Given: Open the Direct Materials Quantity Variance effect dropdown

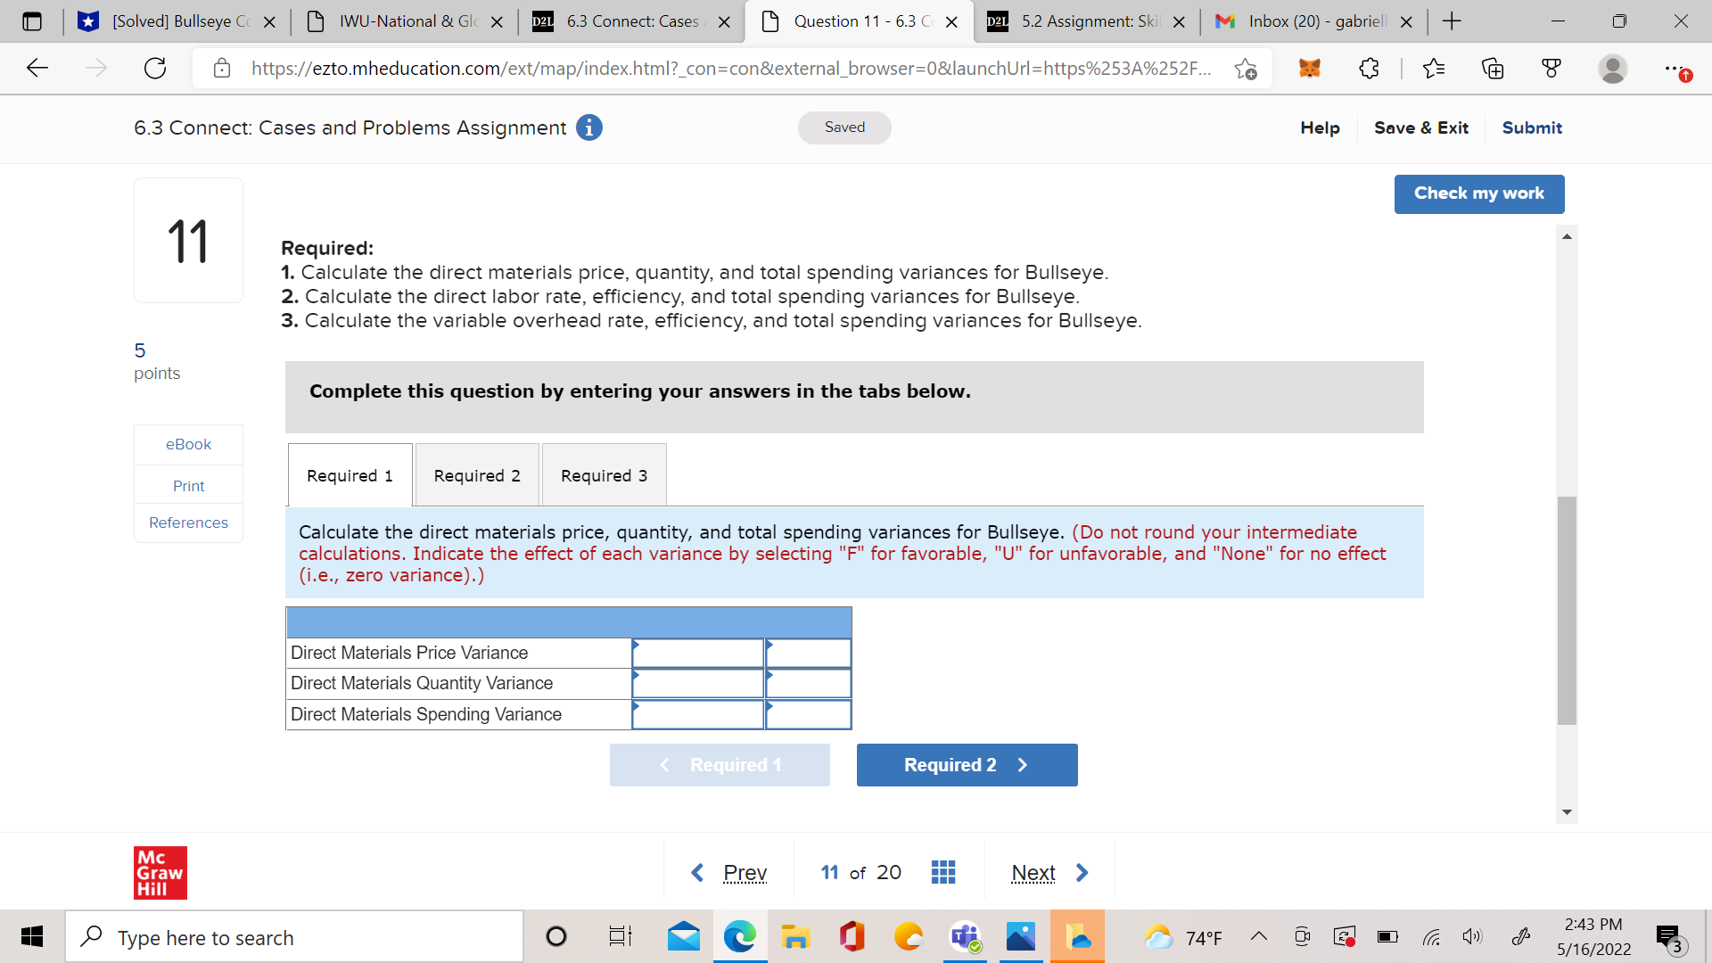Looking at the screenshot, I should pyautogui.click(x=807, y=683).
